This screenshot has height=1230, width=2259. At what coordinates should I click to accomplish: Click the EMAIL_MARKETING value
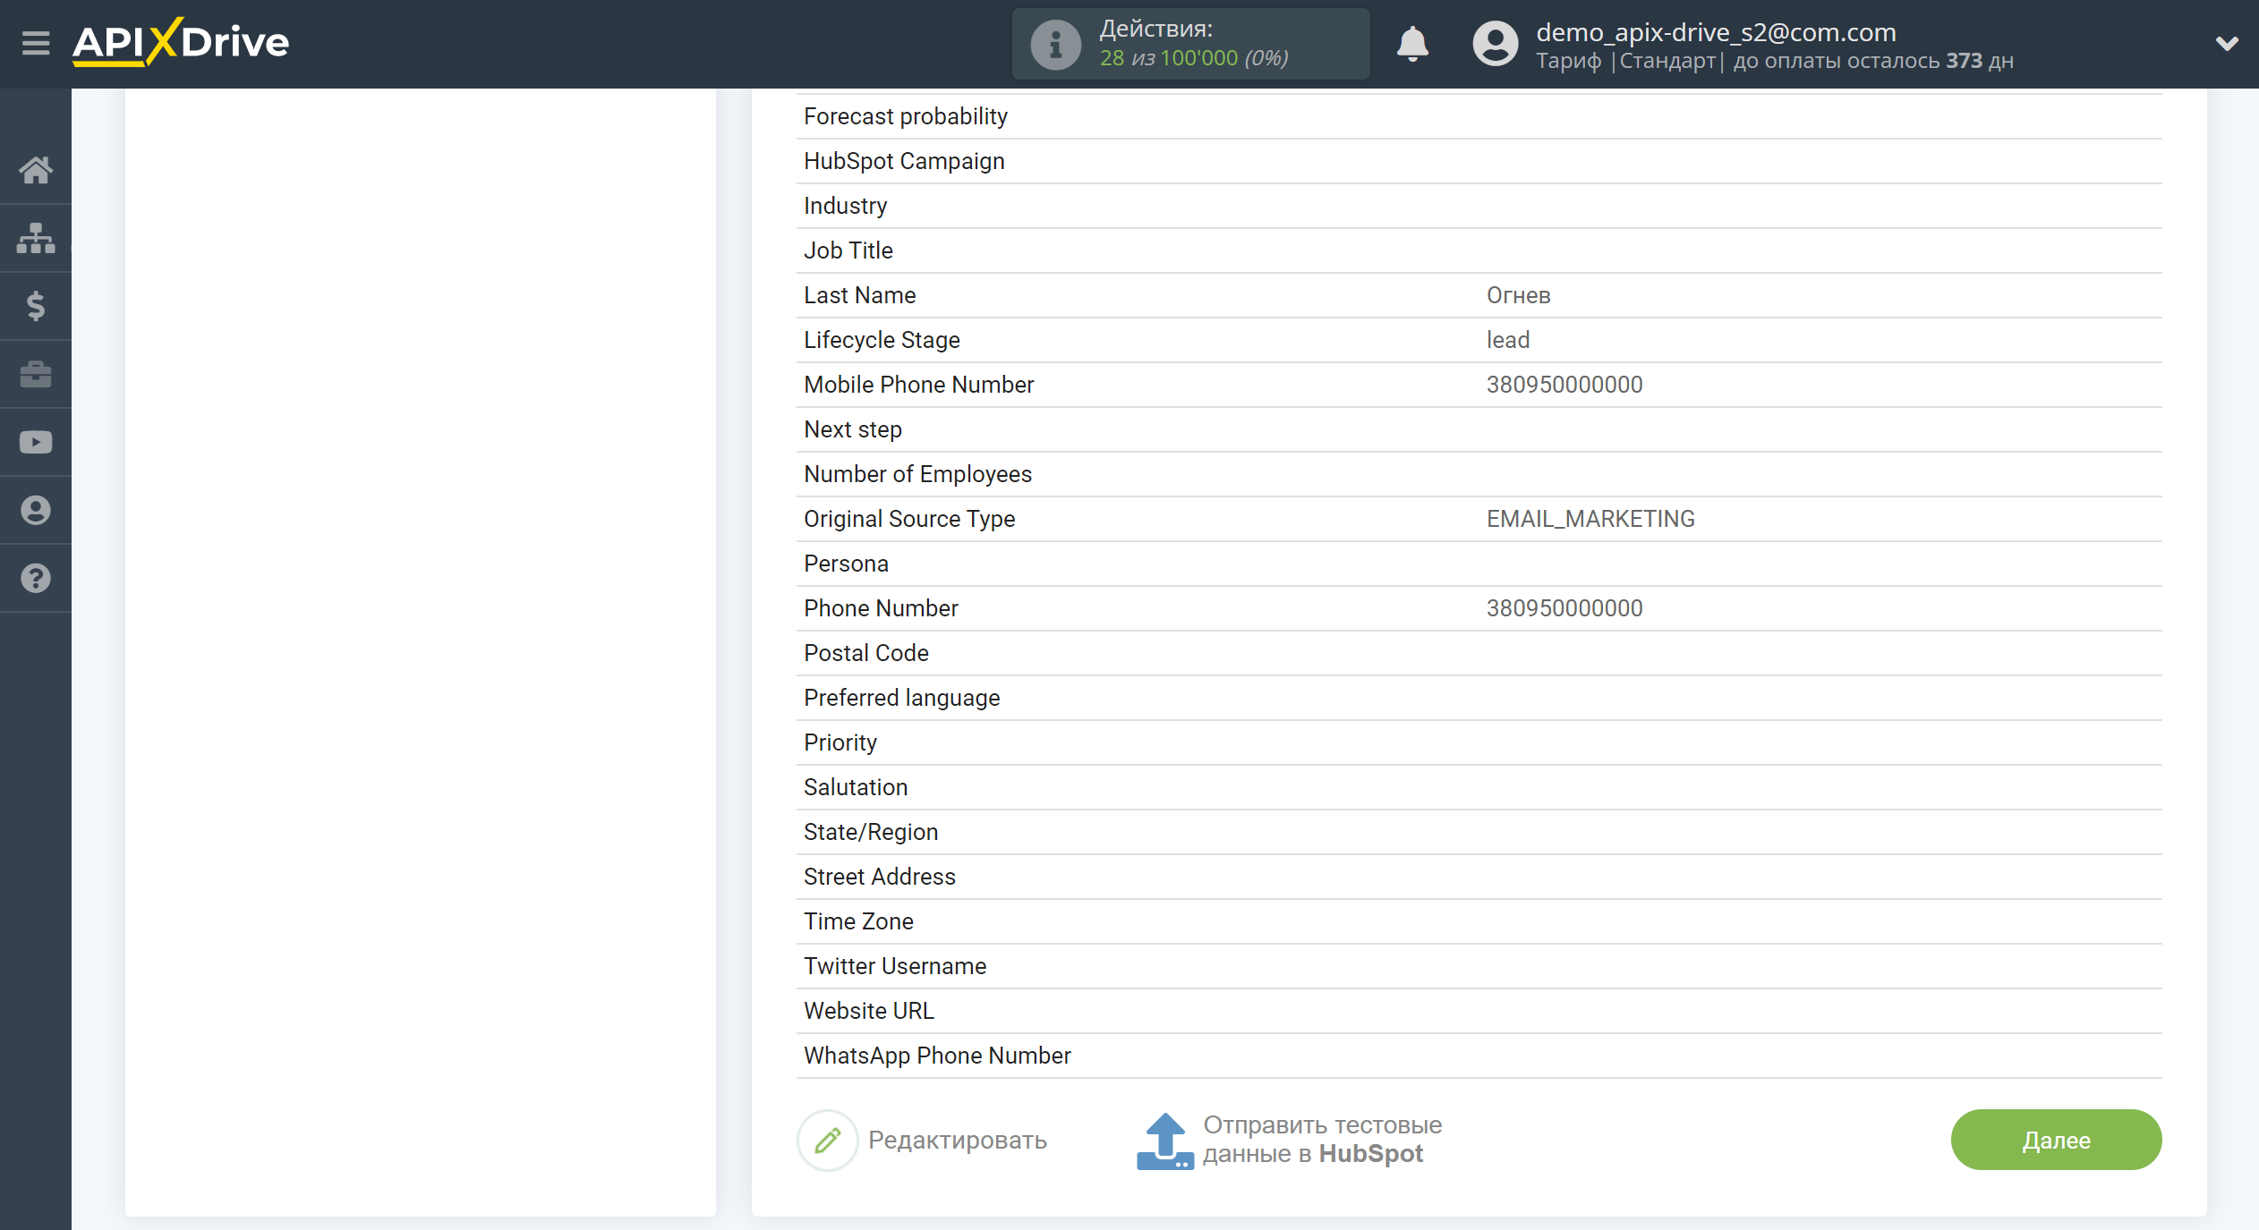pos(1590,519)
